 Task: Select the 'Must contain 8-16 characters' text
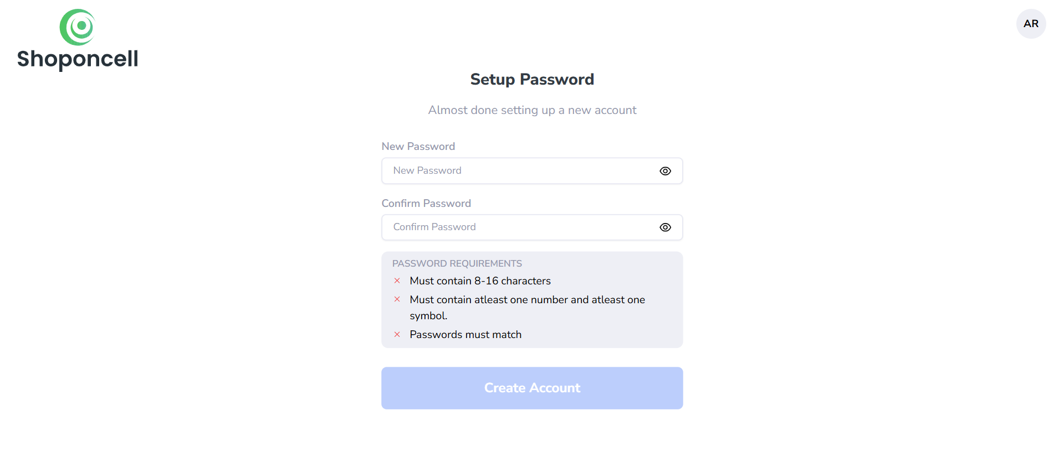tap(480, 281)
